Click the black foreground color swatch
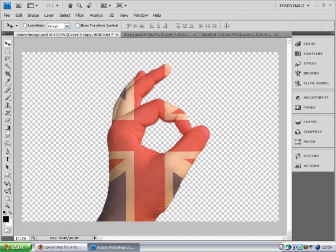Viewport: 336px width, 252px height. tap(6, 219)
